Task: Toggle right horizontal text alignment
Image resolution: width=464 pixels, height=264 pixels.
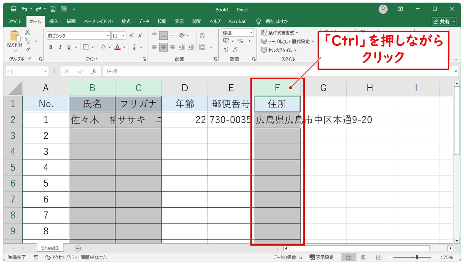Action: click(172, 47)
